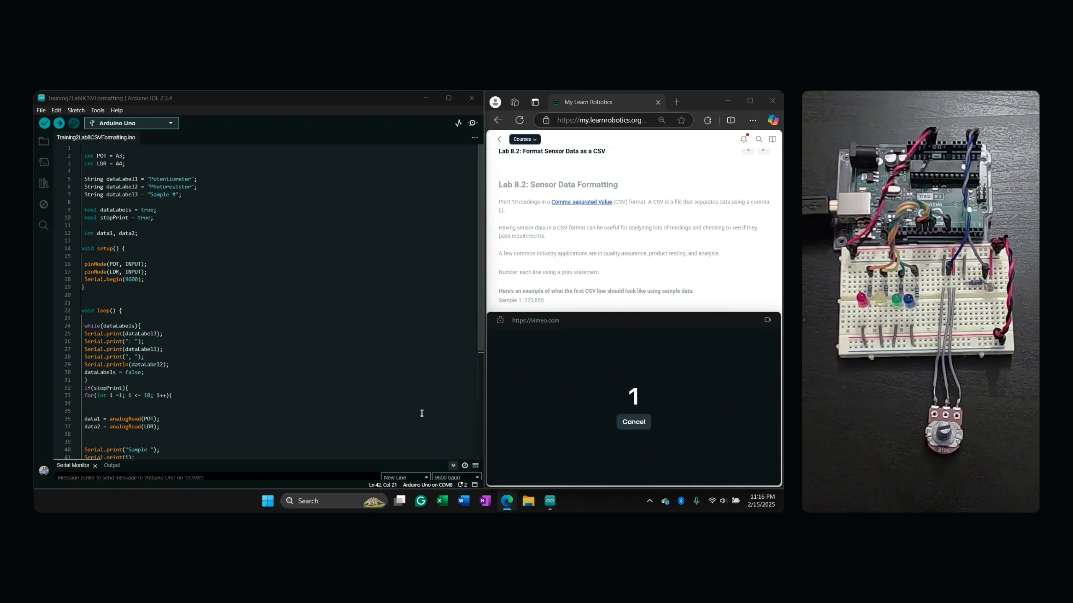Open the Comma-separated Value link
Image resolution: width=1073 pixels, height=603 pixels.
pos(581,202)
